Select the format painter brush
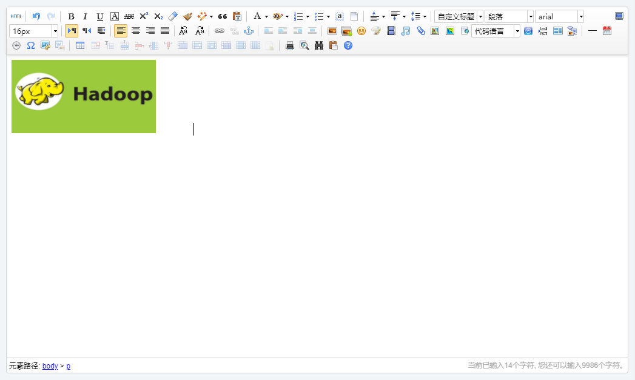635x380 pixels. [x=187, y=16]
